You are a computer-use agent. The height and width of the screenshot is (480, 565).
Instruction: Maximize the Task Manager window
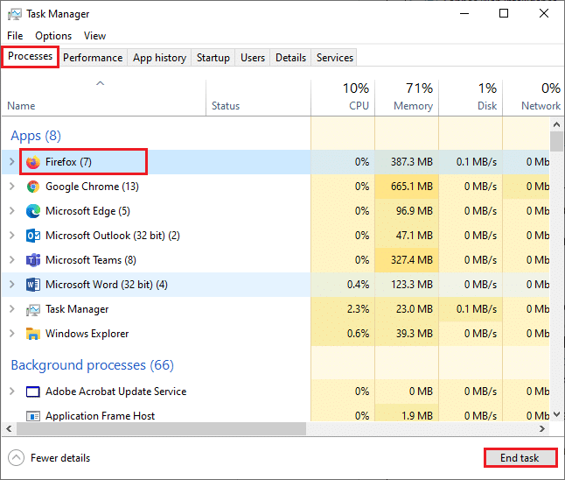coord(504,14)
